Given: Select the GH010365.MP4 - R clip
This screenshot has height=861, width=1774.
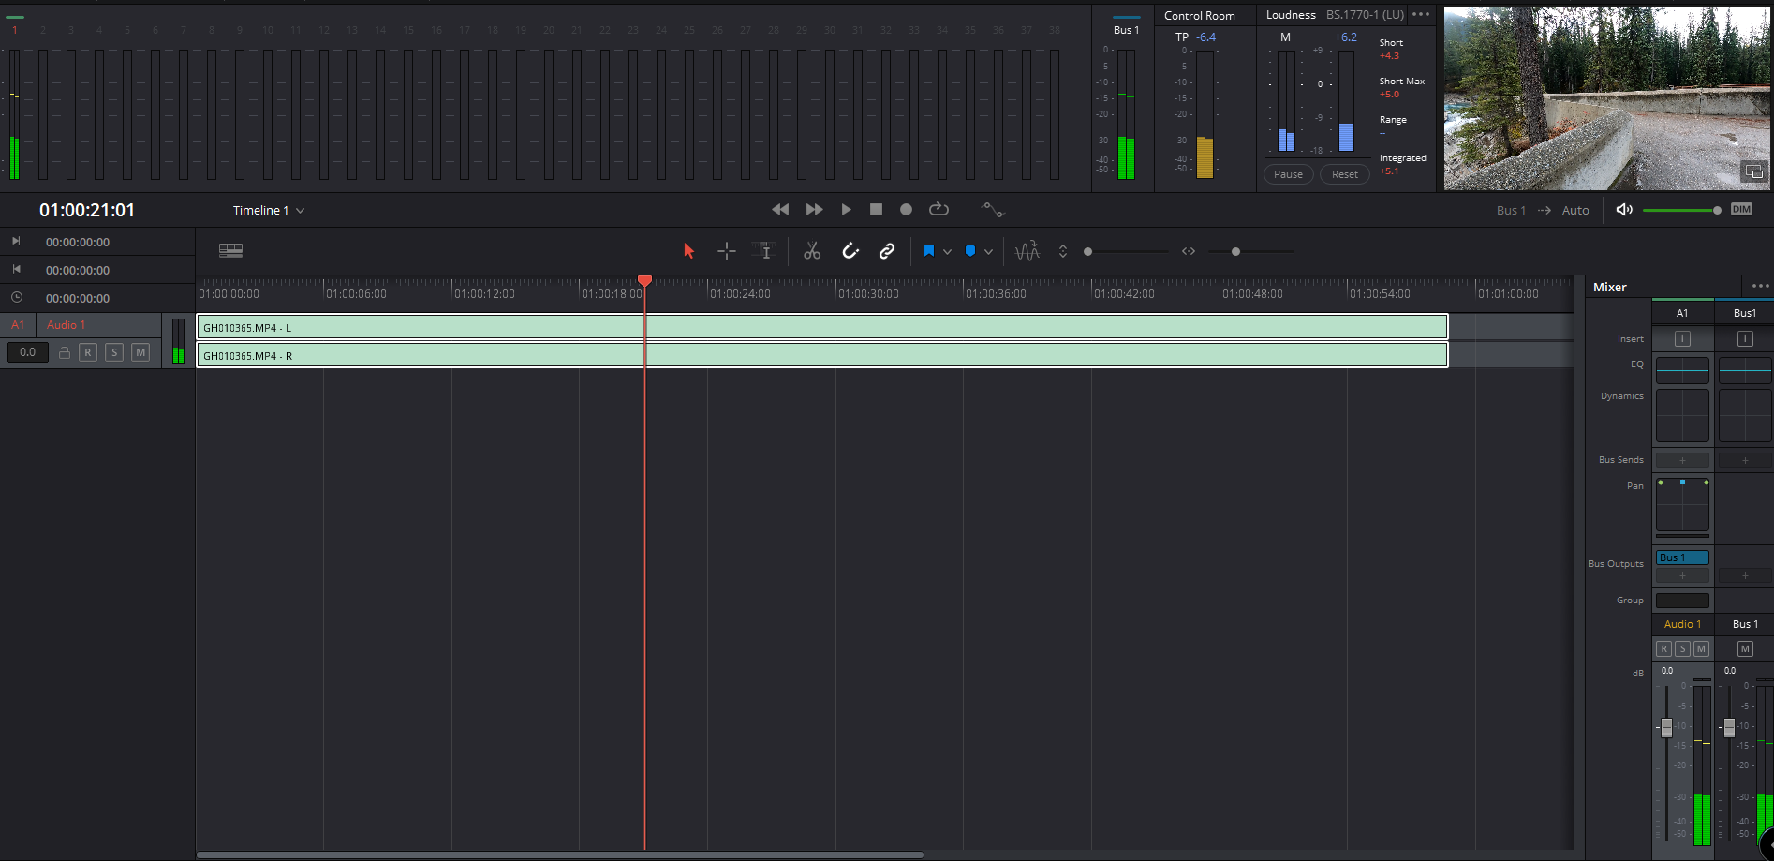Looking at the screenshot, I should coord(822,355).
